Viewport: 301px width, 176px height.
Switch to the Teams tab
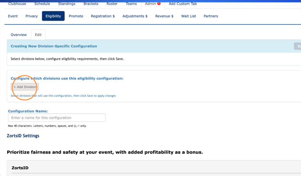click(x=131, y=4)
